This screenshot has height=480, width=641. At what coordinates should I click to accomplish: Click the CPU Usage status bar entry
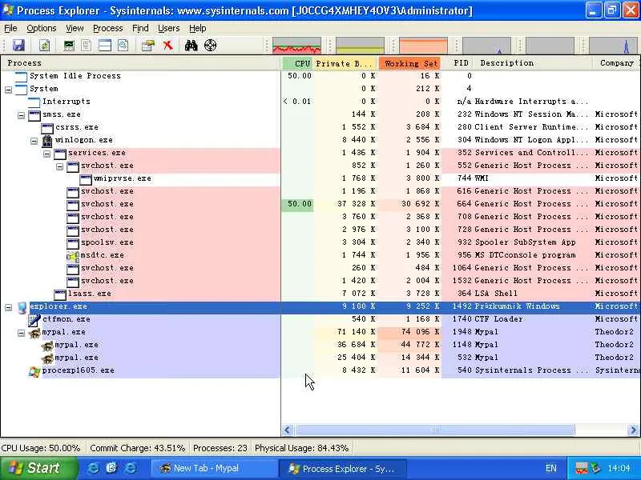(x=41, y=448)
